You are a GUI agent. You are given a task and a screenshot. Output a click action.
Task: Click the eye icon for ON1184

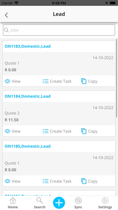click(x=8, y=131)
